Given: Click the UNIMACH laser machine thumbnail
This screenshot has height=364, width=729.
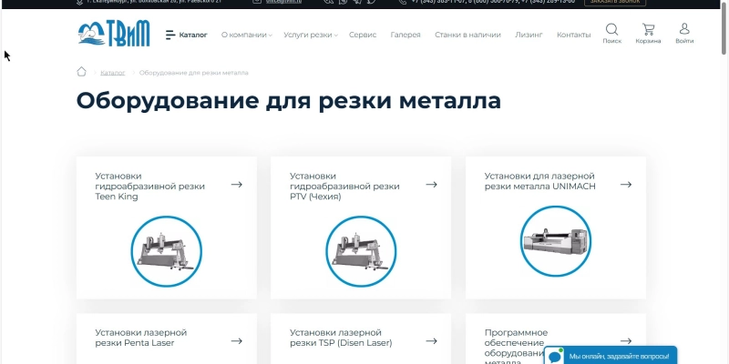Looking at the screenshot, I should pyautogui.click(x=555, y=244).
